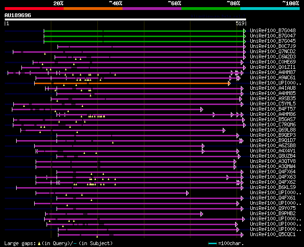
Task: Click the arrowhead ending the A3QTV8 alignment
Action: (235, 161)
